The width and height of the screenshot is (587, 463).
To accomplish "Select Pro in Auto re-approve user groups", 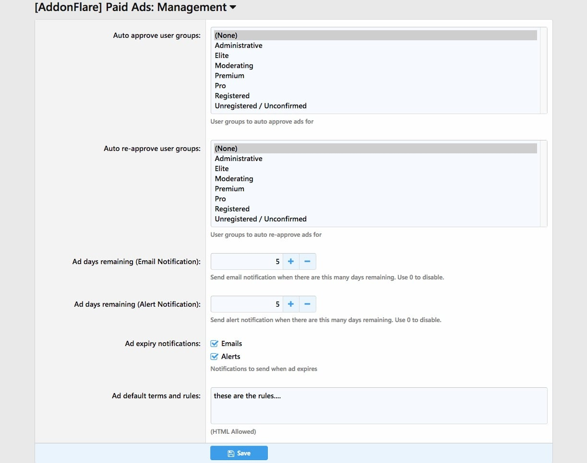I will click(x=220, y=199).
